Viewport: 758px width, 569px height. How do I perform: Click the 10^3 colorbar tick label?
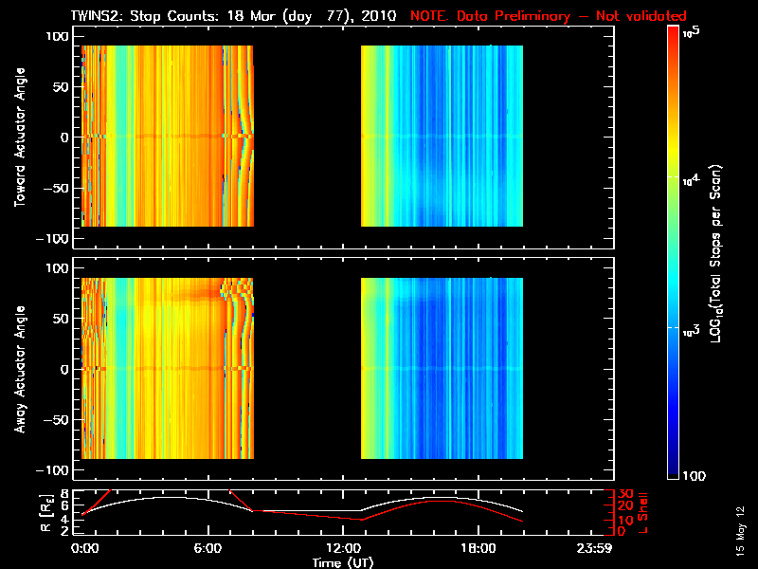[x=692, y=327]
